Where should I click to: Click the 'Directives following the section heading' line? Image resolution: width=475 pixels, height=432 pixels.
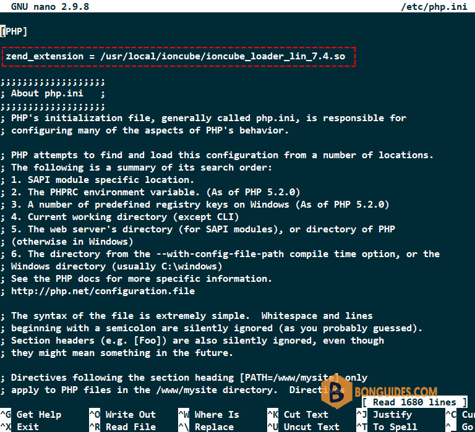pos(184,378)
